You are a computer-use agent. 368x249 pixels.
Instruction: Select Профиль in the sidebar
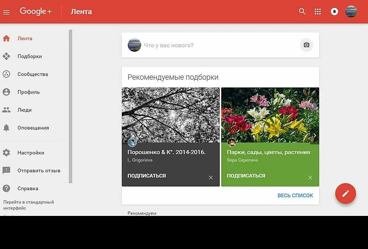click(28, 92)
